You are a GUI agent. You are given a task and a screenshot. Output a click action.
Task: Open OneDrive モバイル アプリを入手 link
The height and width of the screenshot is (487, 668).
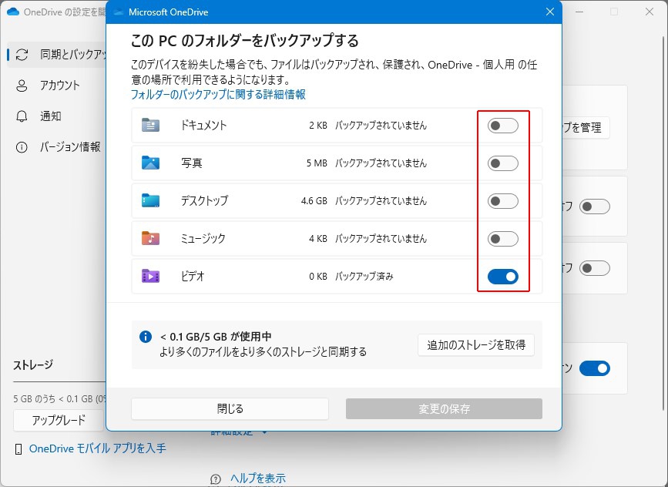pyautogui.click(x=97, y=448)
